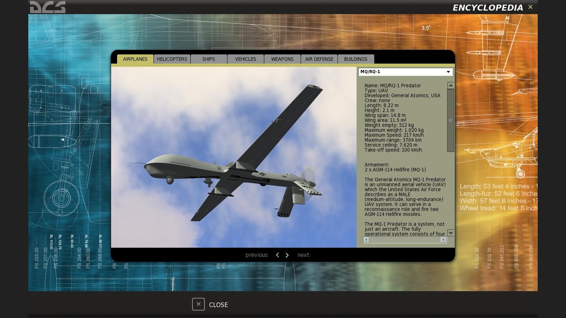Click the horizontal scrollbar right arrow
The image size is (566, 318).
click(x=443, y=239)
